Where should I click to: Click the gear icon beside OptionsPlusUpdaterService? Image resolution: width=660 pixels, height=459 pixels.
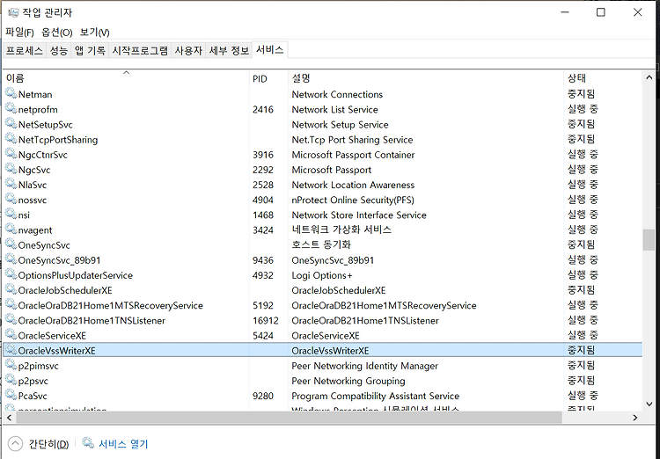[11, 274]
